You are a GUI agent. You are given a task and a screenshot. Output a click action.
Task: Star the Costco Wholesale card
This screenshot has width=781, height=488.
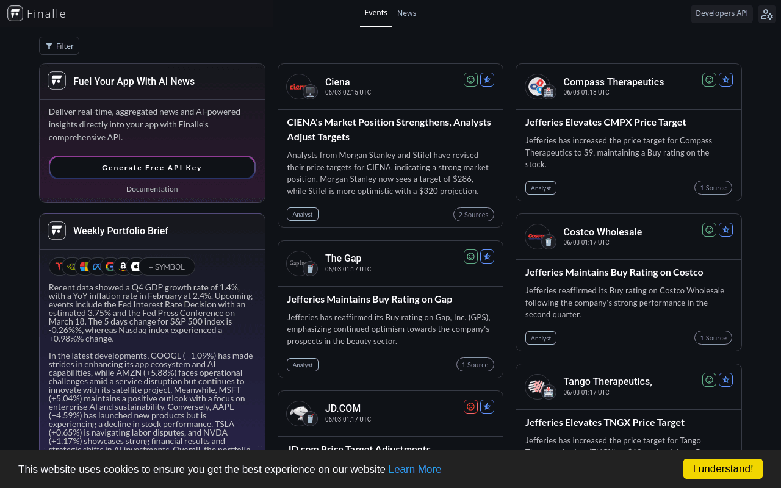pyautogui.click(x=725, y=229)
